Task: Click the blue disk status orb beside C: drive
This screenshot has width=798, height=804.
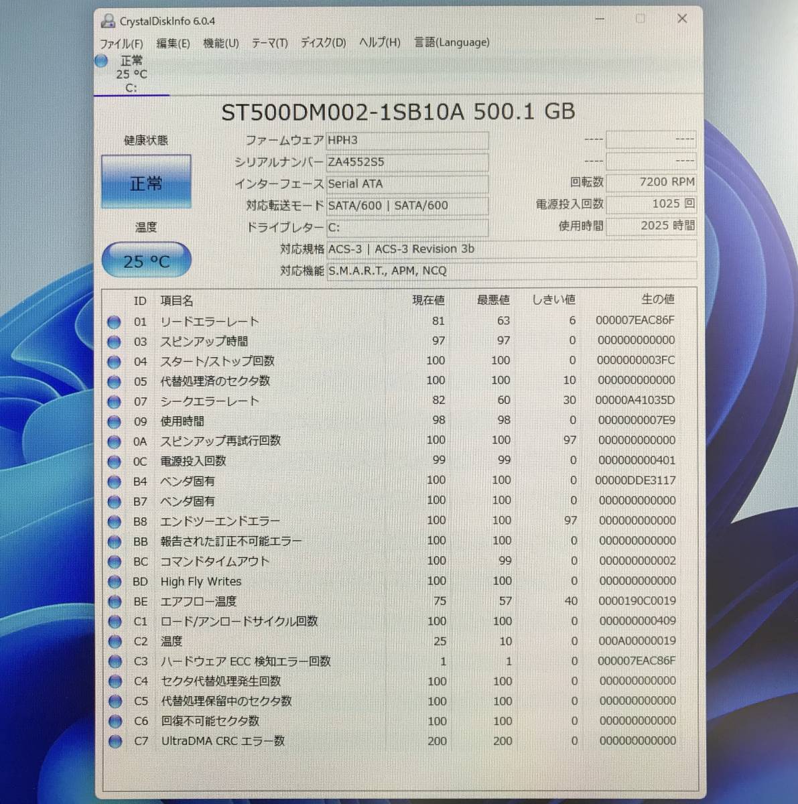Action: coord(101,61)
